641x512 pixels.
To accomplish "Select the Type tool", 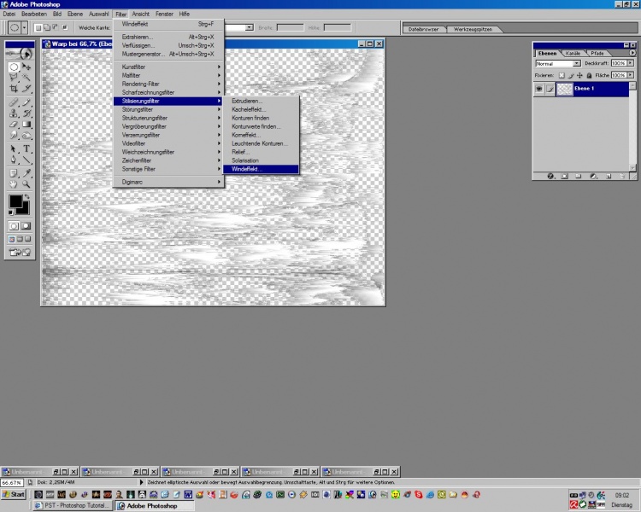I will (x=26, y=148).
